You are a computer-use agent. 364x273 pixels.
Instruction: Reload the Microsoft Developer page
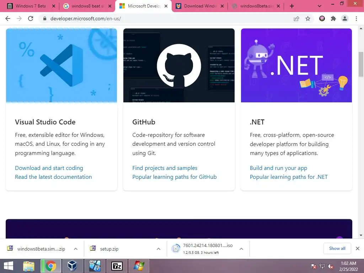tap(31, 18)
